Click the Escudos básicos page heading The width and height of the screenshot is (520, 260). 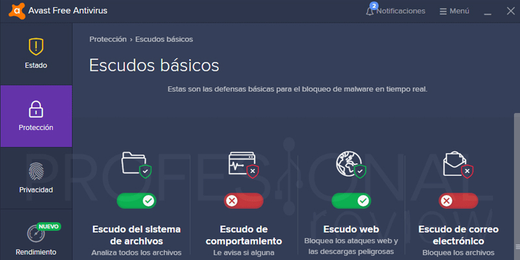(x=154, y=66)
